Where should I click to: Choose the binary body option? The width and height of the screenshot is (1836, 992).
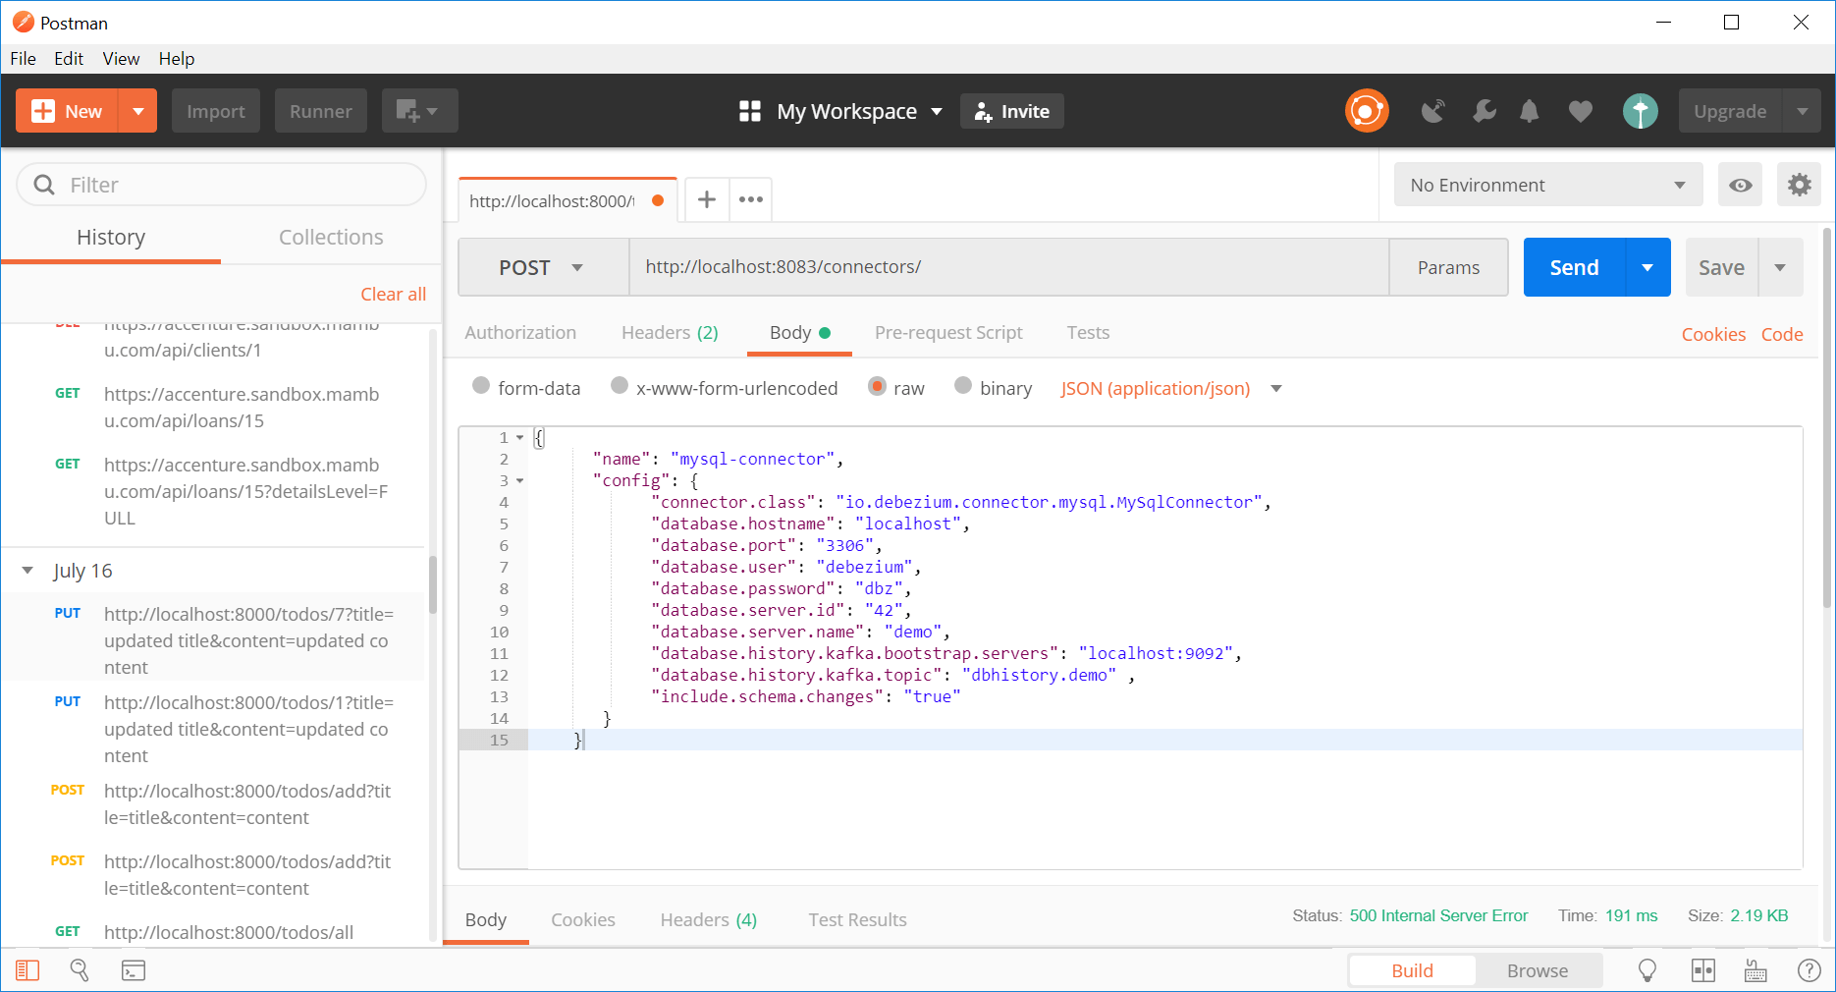(963, 387)
